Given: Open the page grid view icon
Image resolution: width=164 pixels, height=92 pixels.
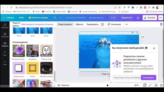Looking at the screenshot, I should (145, 85).
